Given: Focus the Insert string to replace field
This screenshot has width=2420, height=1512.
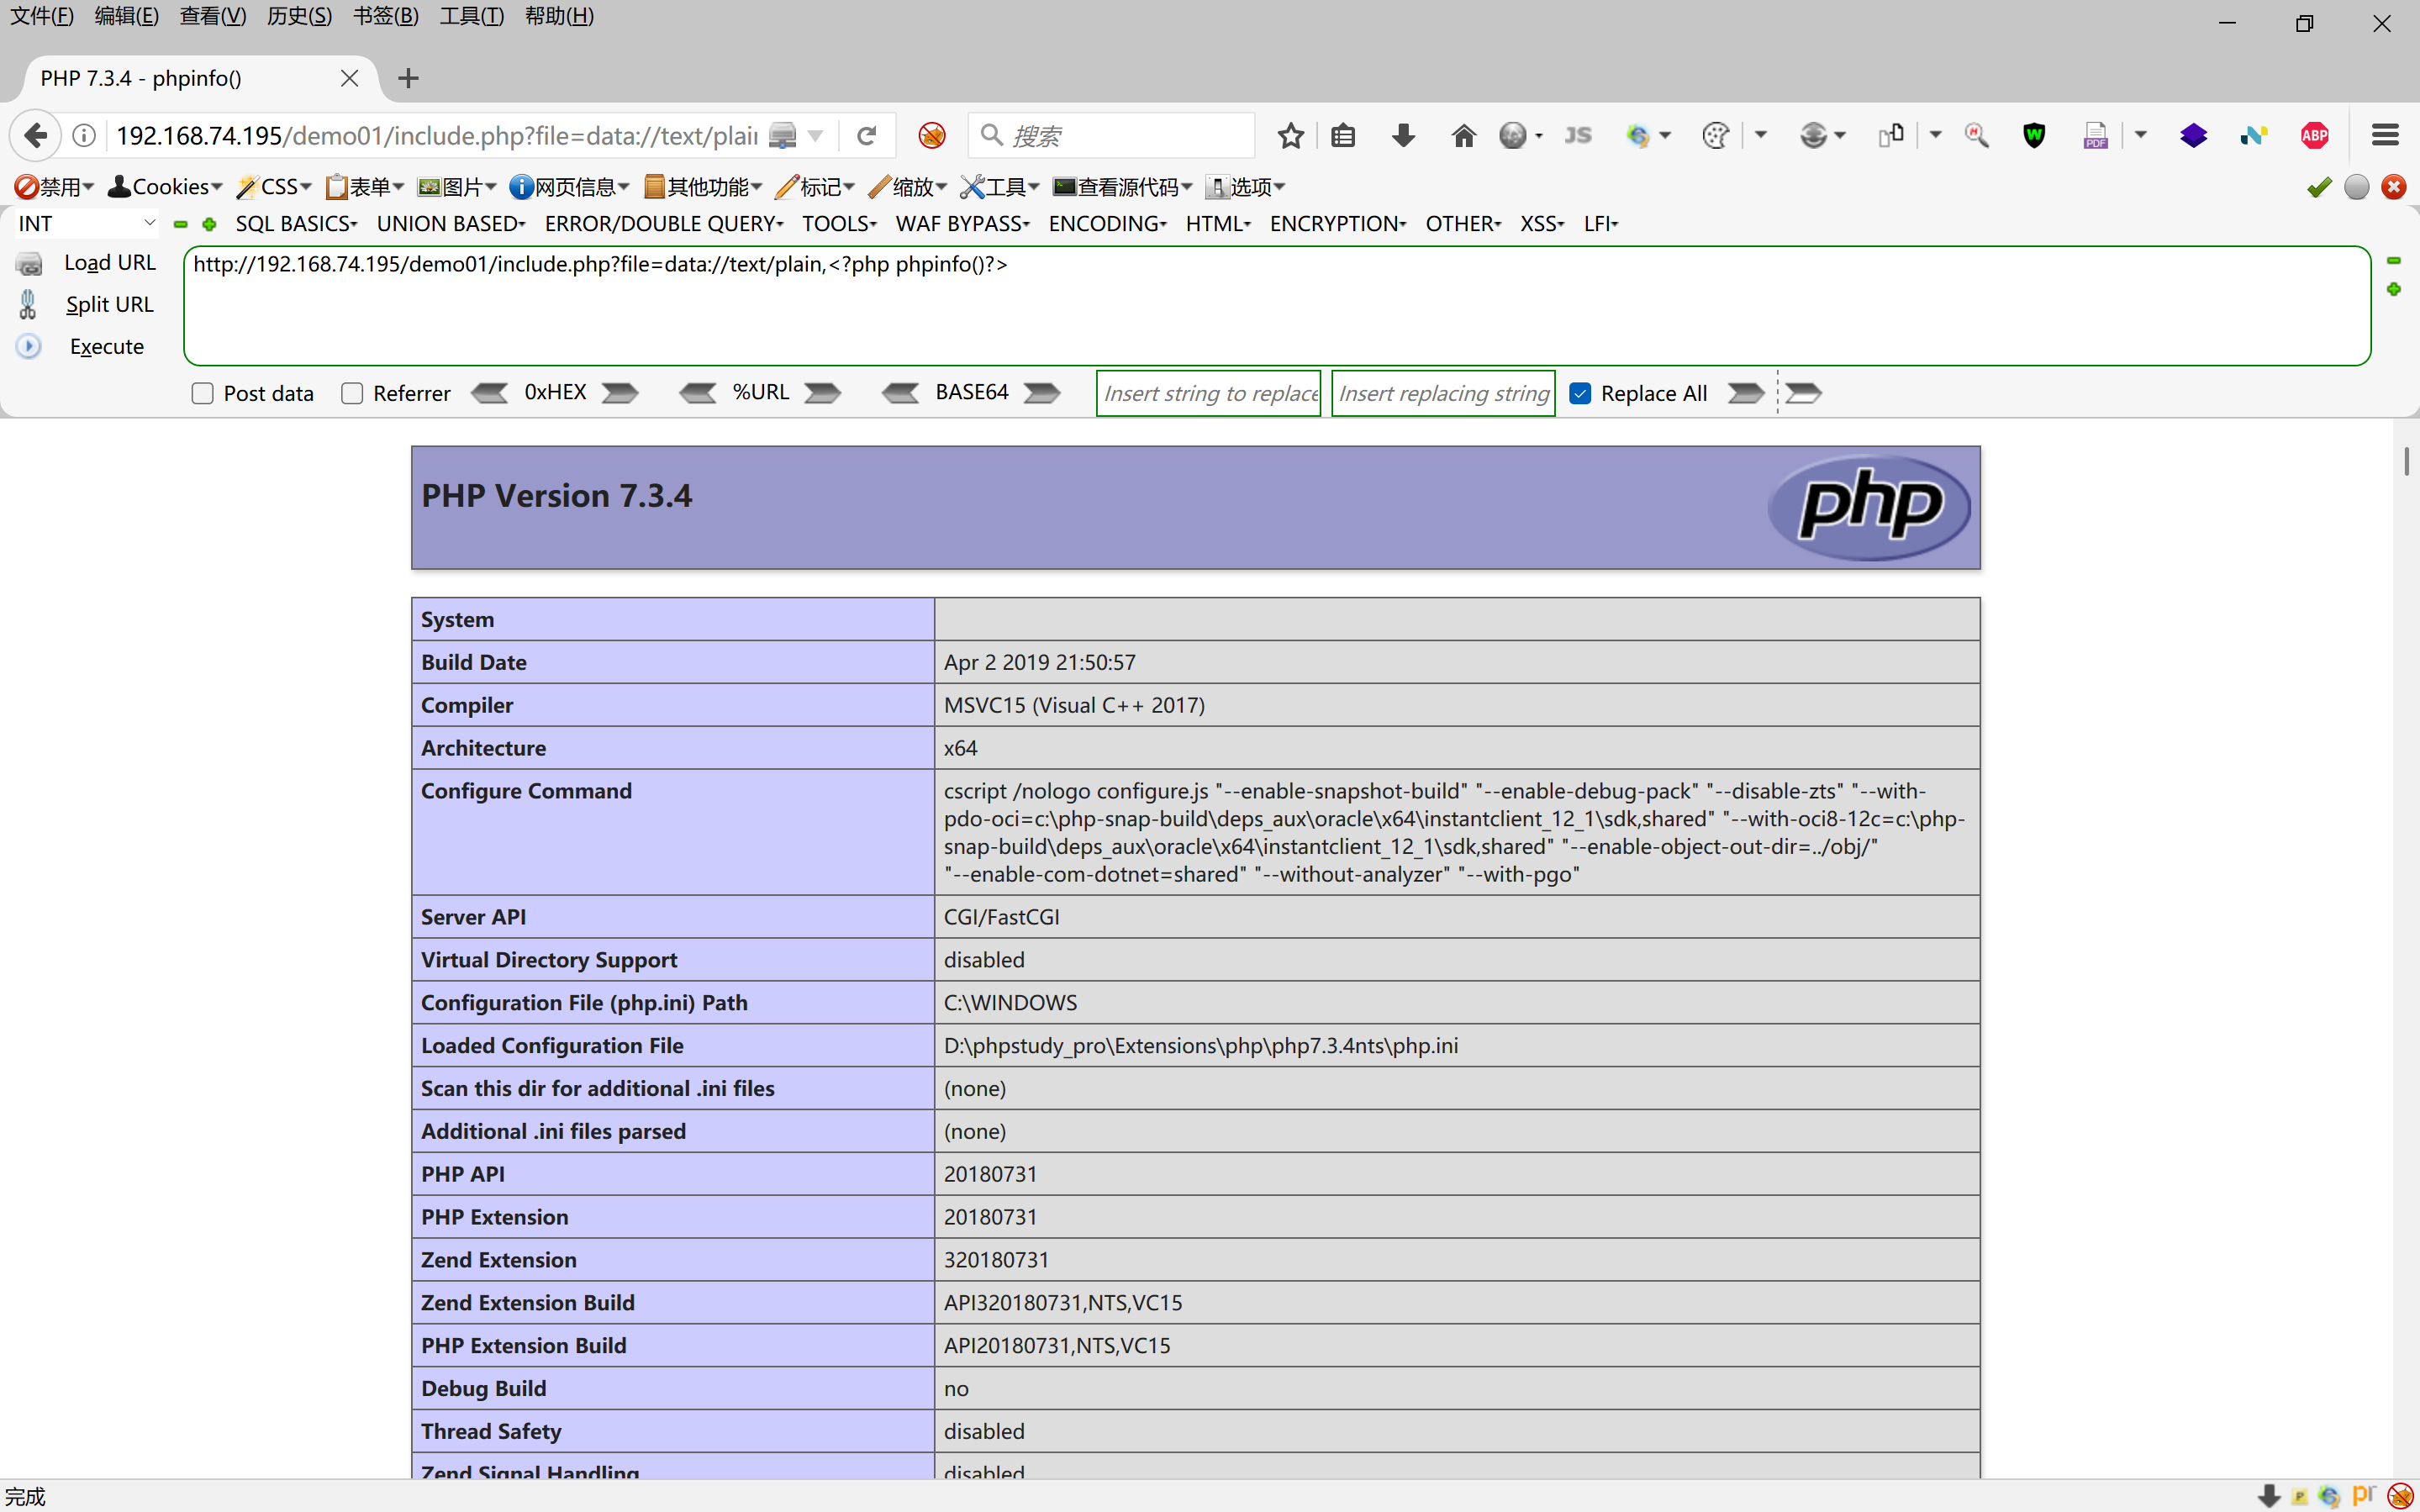Looking at the screenshot, I should 1208,393.
